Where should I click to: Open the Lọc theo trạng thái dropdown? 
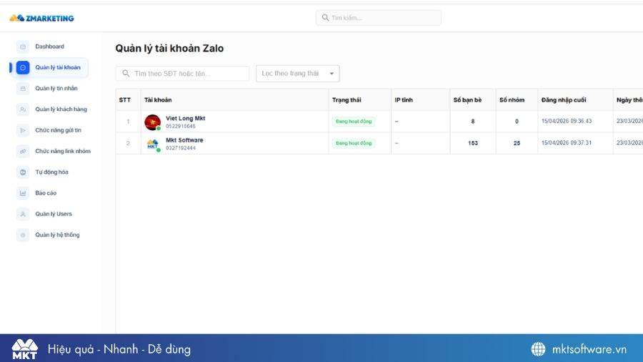298,74
